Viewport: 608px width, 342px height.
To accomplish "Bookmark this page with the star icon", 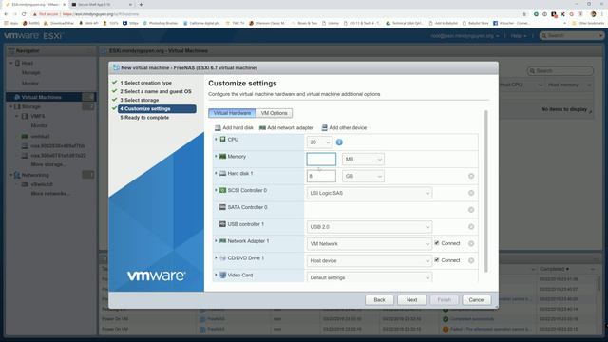I will [524, 14].
